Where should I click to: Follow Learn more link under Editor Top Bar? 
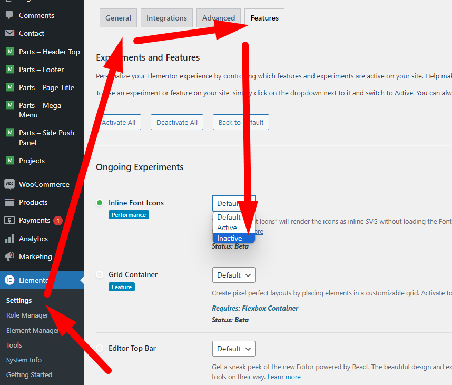pos(284,377)
